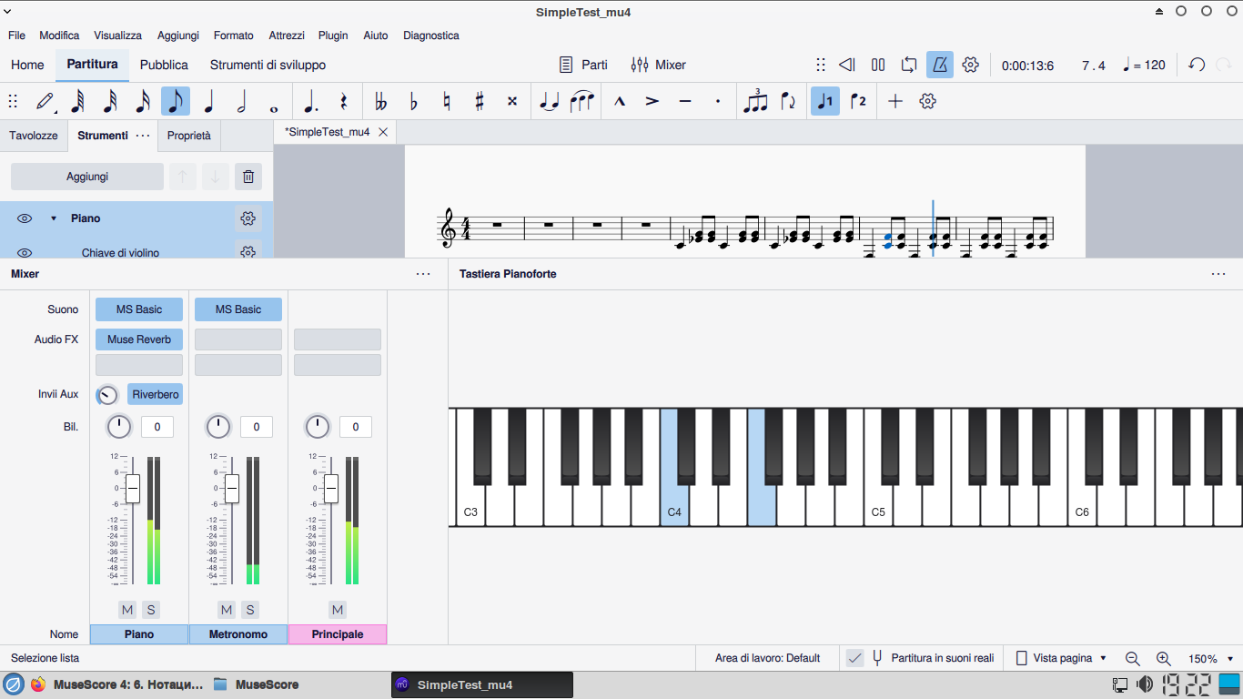The width and height of the screenshot is (1243, 699).
Task: Click the rewind playback icon
Action: point(846,65)
